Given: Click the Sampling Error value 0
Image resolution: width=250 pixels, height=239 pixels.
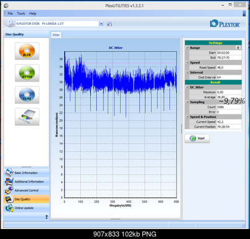Looking at the screenshot, I should (x=229, y=112).
